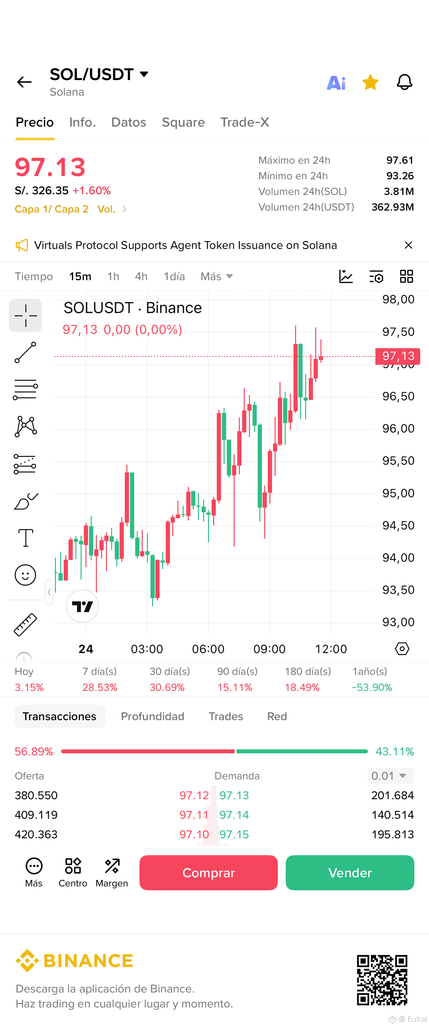Select the Fibonacci retracement tool
429x1027 pixels.
[x=25, y=390]
